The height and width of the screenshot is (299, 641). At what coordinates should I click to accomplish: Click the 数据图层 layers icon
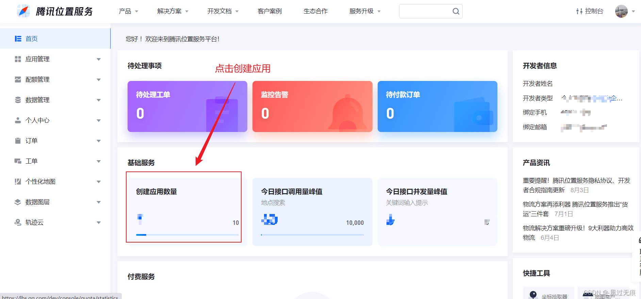(x=18, y=202)
